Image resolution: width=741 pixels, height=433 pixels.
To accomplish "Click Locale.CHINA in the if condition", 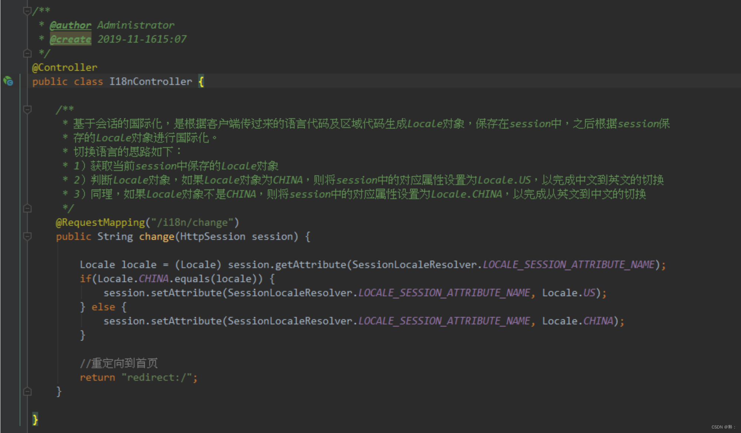I will pos(133,279).
